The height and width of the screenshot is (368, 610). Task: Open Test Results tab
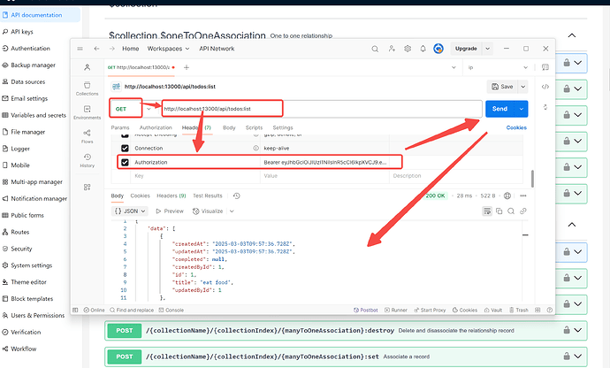pyautogui.click(x=208, y=195)
